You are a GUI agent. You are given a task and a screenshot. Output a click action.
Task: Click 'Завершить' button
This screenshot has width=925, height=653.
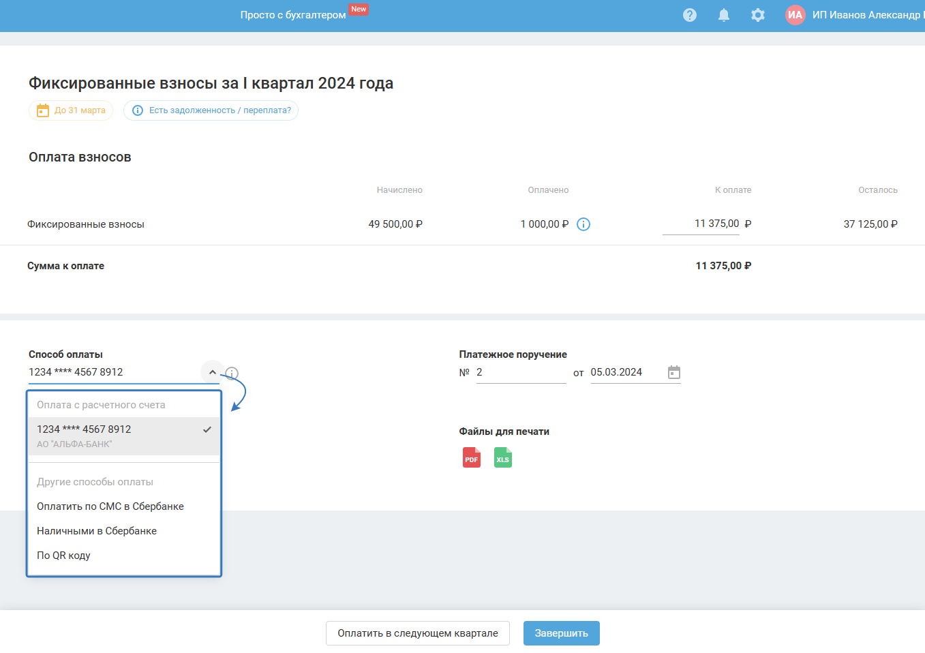[x=561, y=633]
